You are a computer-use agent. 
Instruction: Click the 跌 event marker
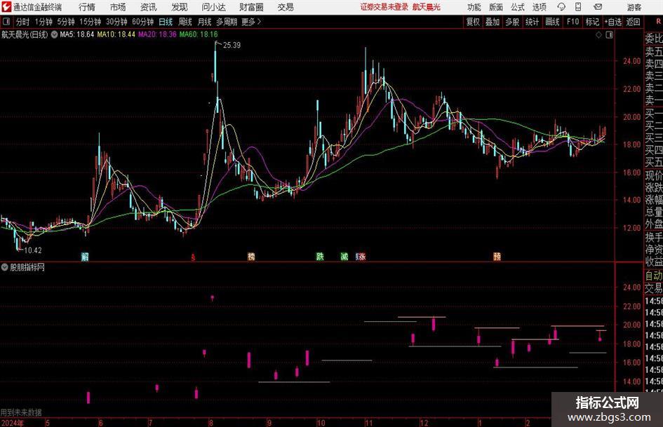pyautogui.click(x=320, y=256)
